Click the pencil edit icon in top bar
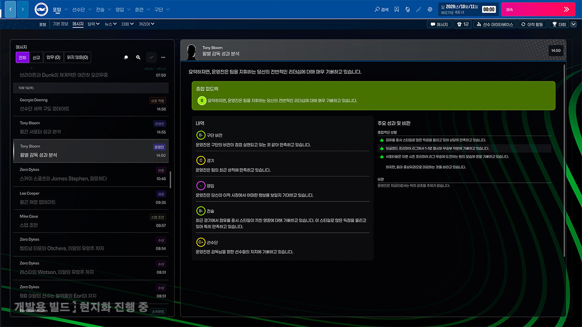 (419, 9)
